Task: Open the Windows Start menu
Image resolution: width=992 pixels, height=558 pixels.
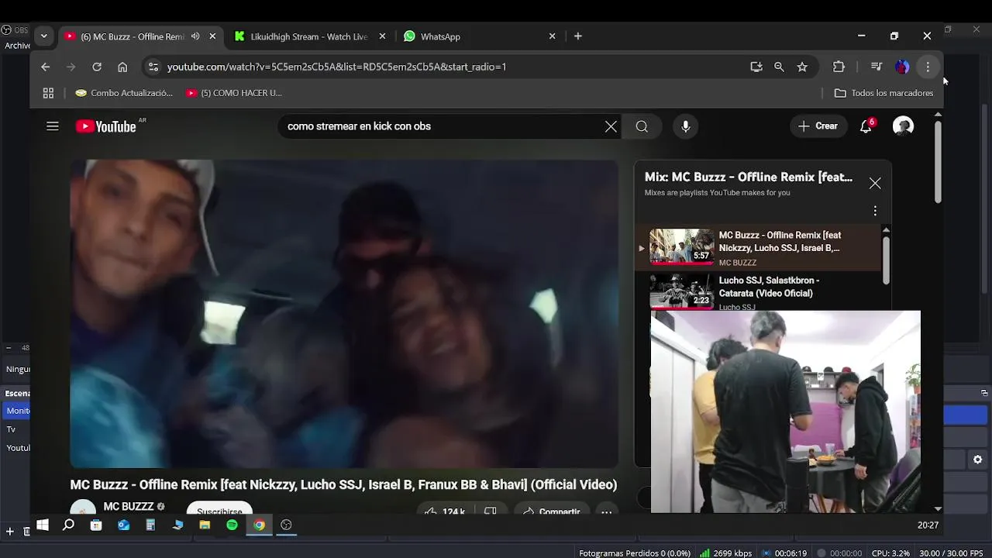Action: point(43,525)
